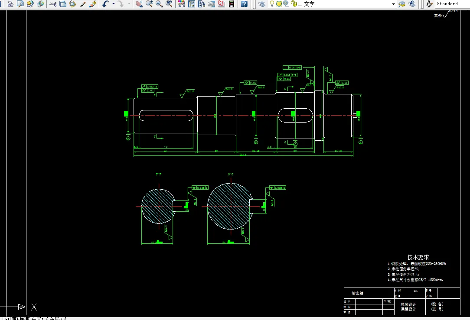Switch to the 布局2 layout tab

coord(56,319)
